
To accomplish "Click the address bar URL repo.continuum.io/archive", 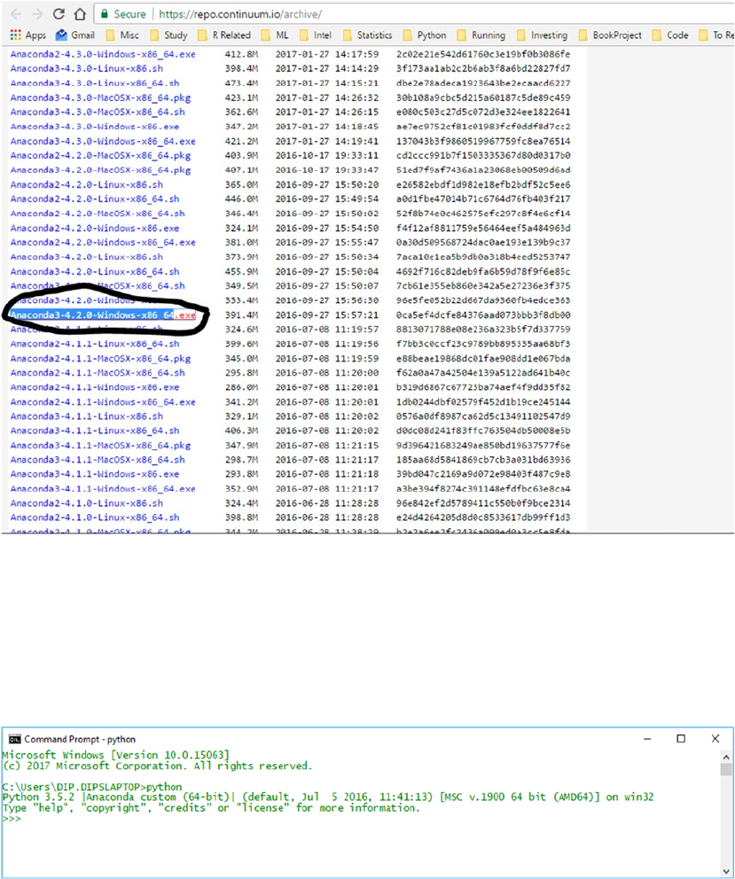I will pyautogui.click(x=240, y=14).
